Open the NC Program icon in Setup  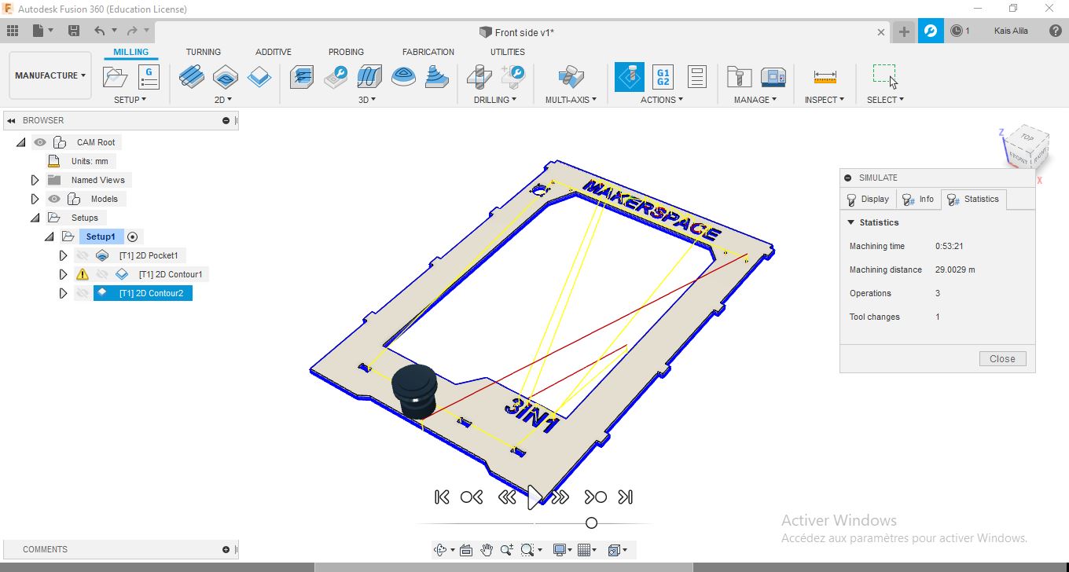tap(148, 77)
